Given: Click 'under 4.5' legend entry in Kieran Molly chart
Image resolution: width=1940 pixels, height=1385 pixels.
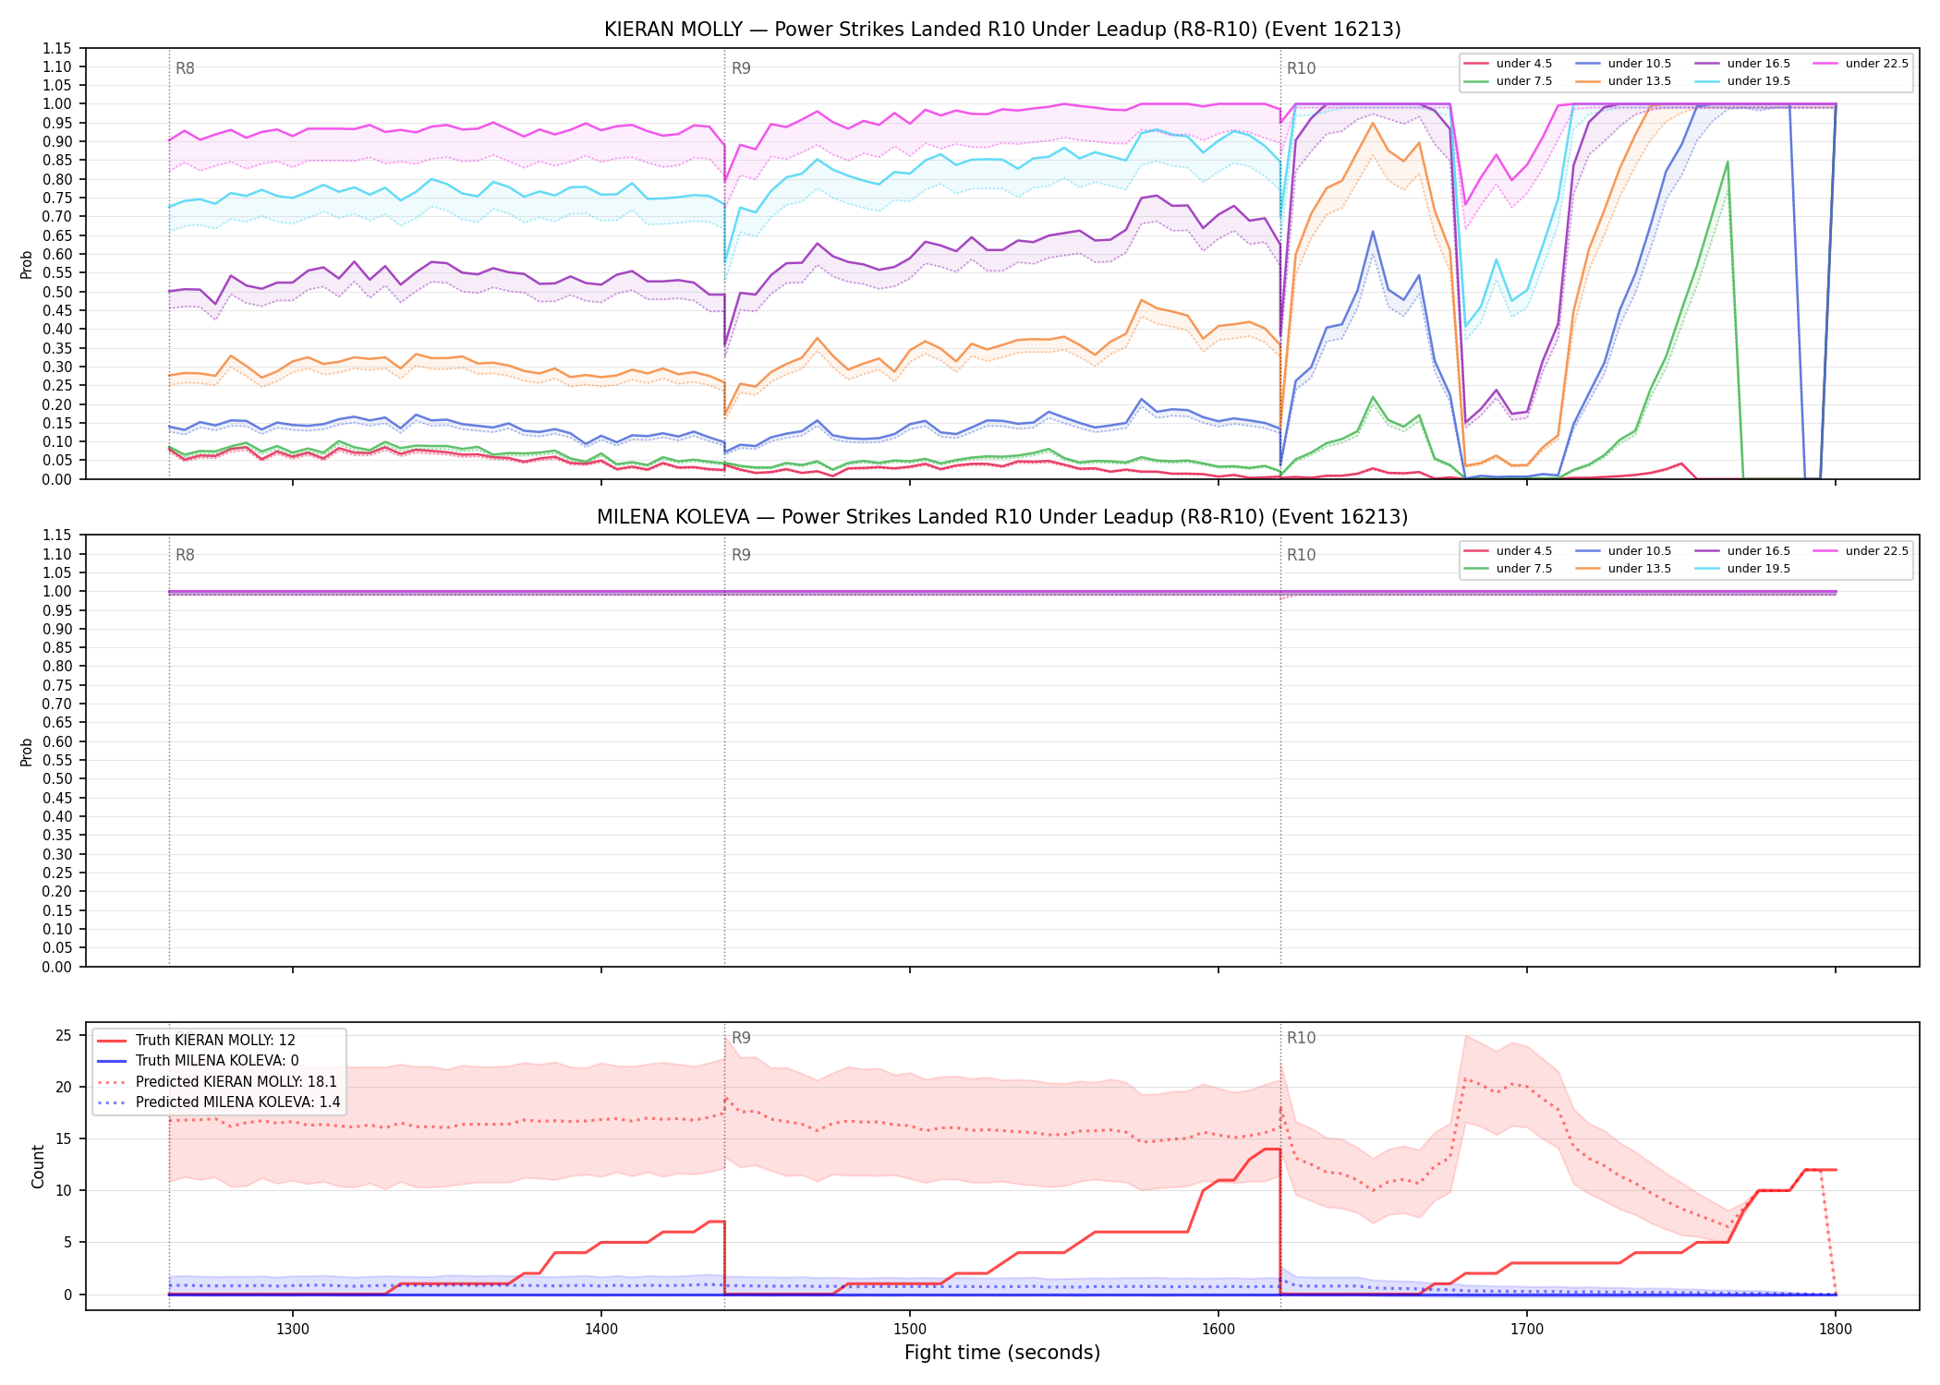Looking at the screenshot, I should point(1509,64).
